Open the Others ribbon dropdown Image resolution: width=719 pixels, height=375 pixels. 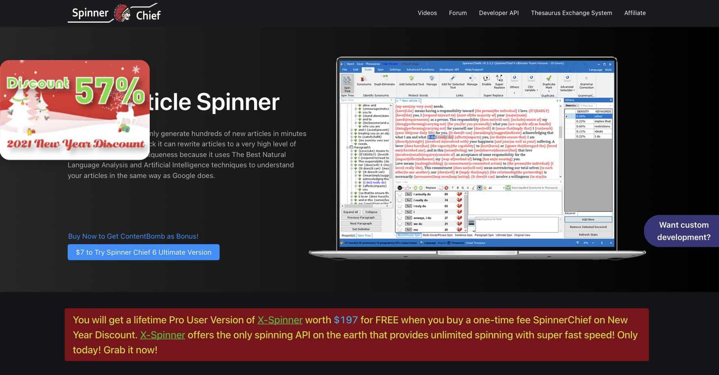pyautogui.click(x=514, y=84)
